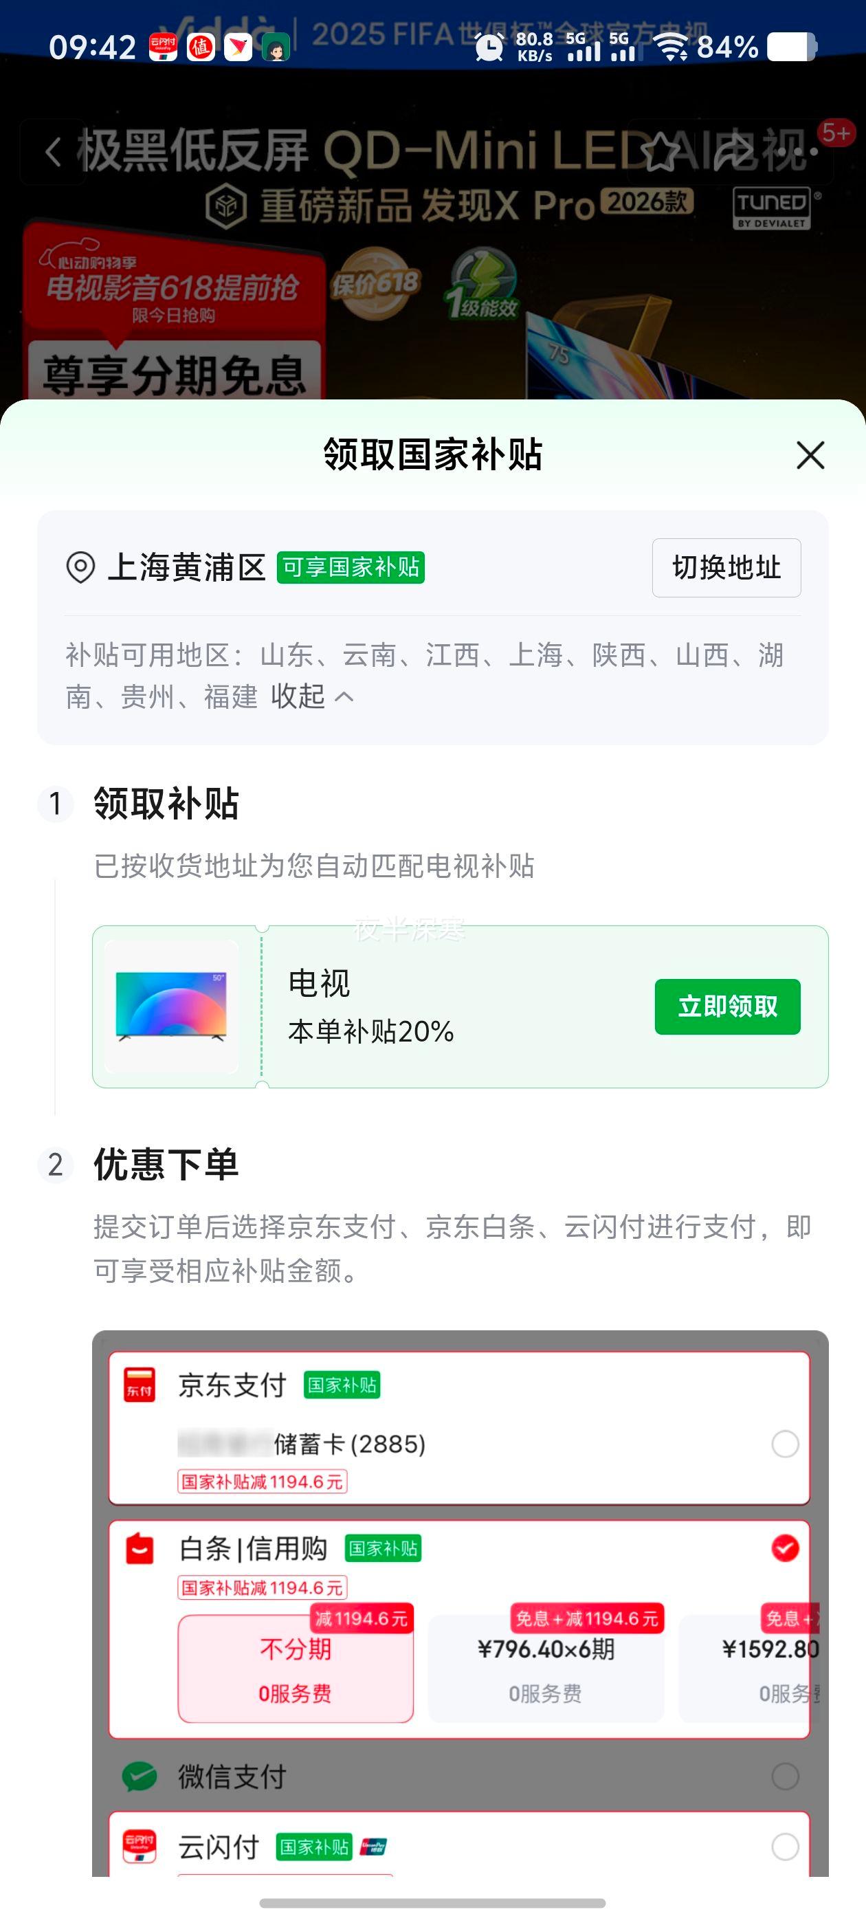Screen dimensions: 866x1925
Task: Open the three-dot more menu
Action: (x=798, y=152)
